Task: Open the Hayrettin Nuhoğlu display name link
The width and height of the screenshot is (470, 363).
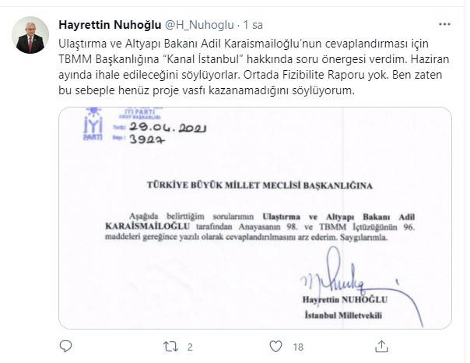Action: coord(110,25)
